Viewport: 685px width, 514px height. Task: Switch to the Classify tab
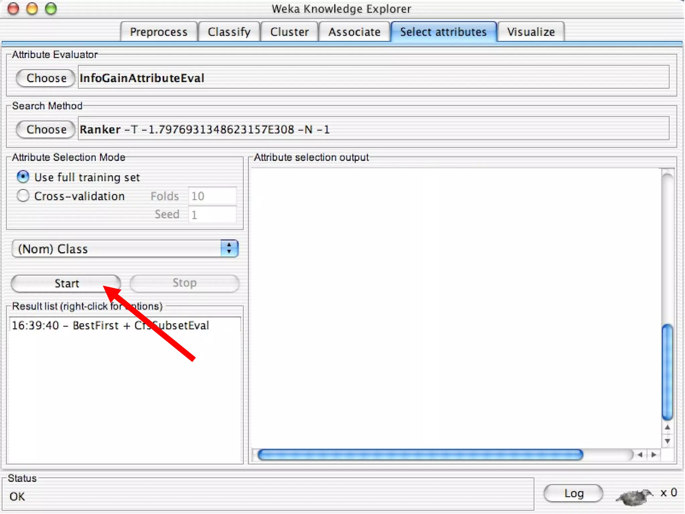point(229,32)
